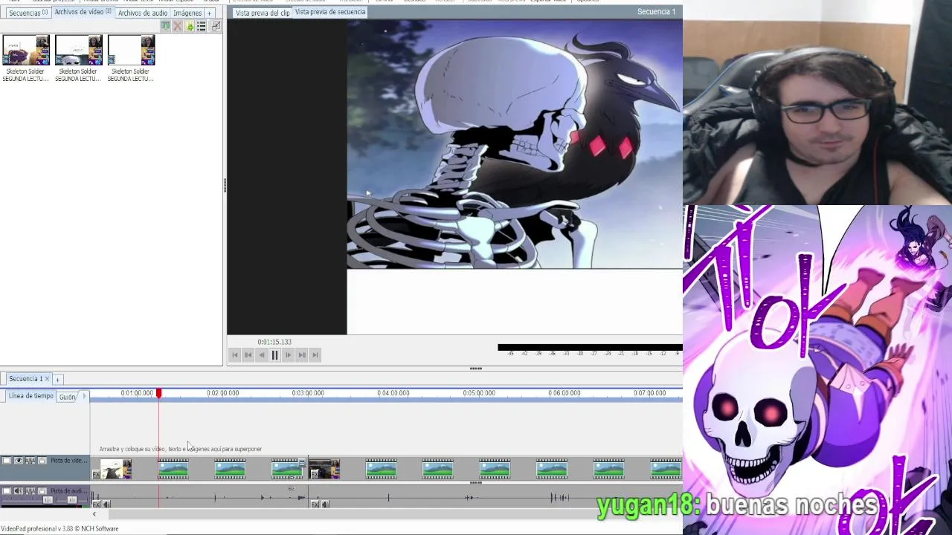
Task: Select Vista previa de secuencia tab
Action: click(329, 12)
